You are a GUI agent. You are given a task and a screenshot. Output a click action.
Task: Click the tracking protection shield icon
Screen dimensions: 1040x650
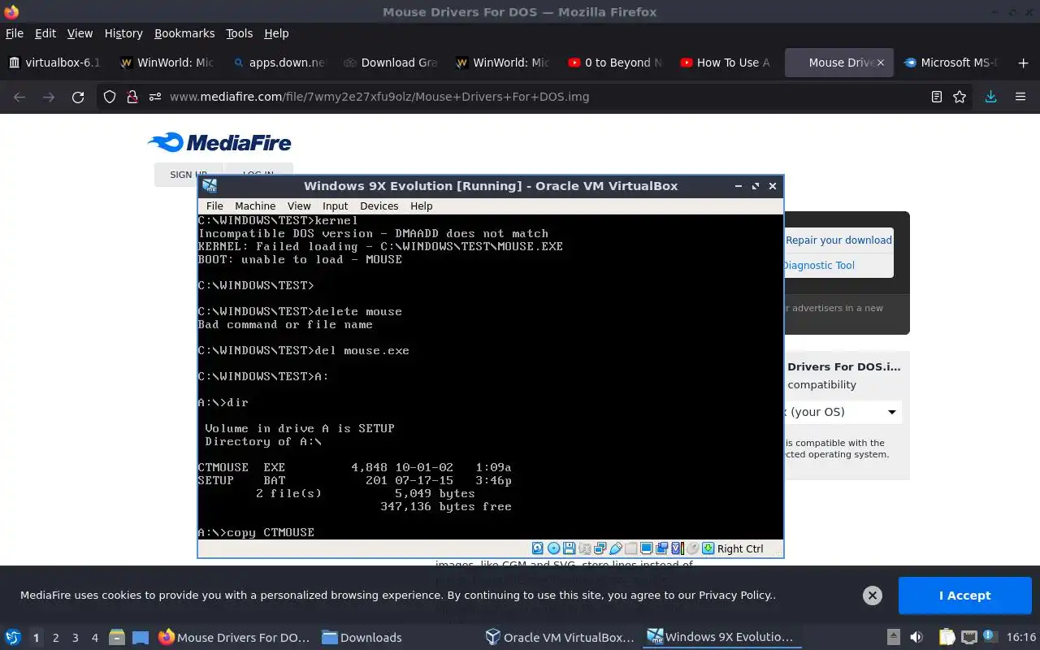click(110, 97)
